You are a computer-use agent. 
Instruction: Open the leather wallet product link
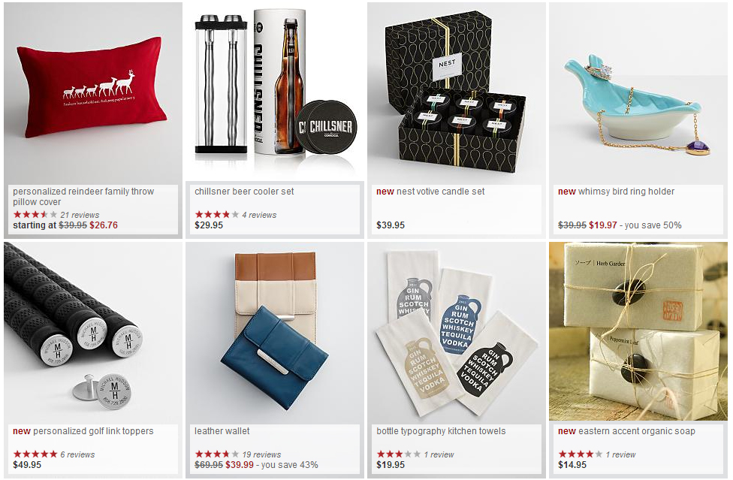(222, 431)
